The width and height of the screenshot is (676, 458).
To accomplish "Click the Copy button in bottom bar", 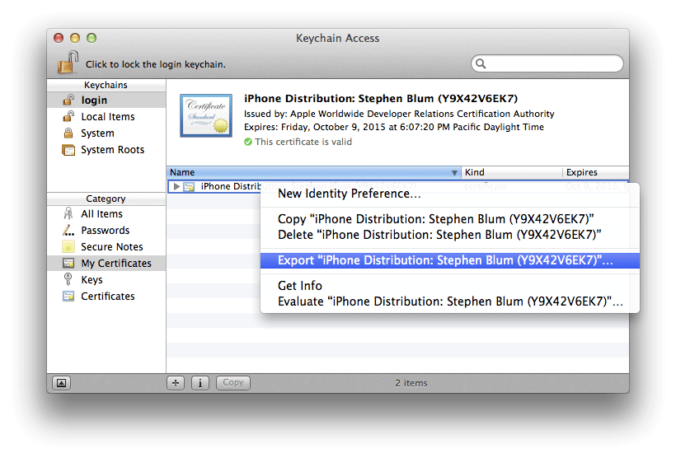I will tap(233, 382).
